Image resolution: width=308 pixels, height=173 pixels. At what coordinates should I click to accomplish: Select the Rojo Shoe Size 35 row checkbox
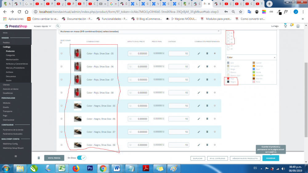coord(62,53)
